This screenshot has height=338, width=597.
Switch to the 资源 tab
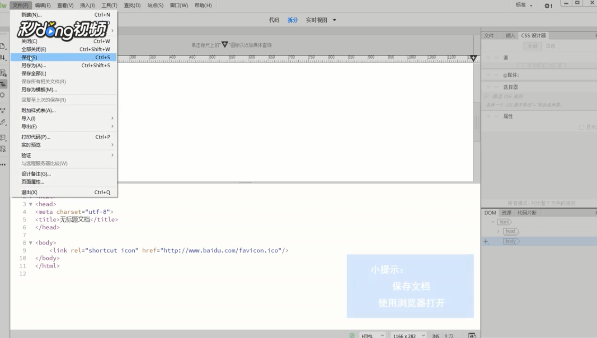(x=506, y=212)
